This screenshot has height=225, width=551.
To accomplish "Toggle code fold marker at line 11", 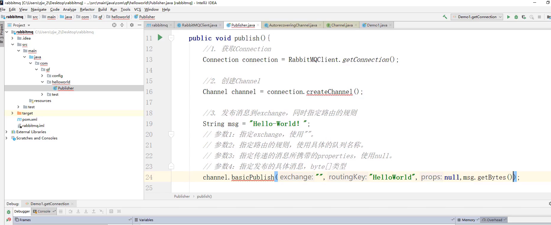I will click(x=171, y=38).
